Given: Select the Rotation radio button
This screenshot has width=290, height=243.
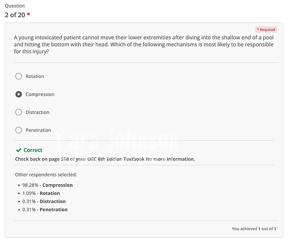Looking at the screenshot, I should pos(18,76).
